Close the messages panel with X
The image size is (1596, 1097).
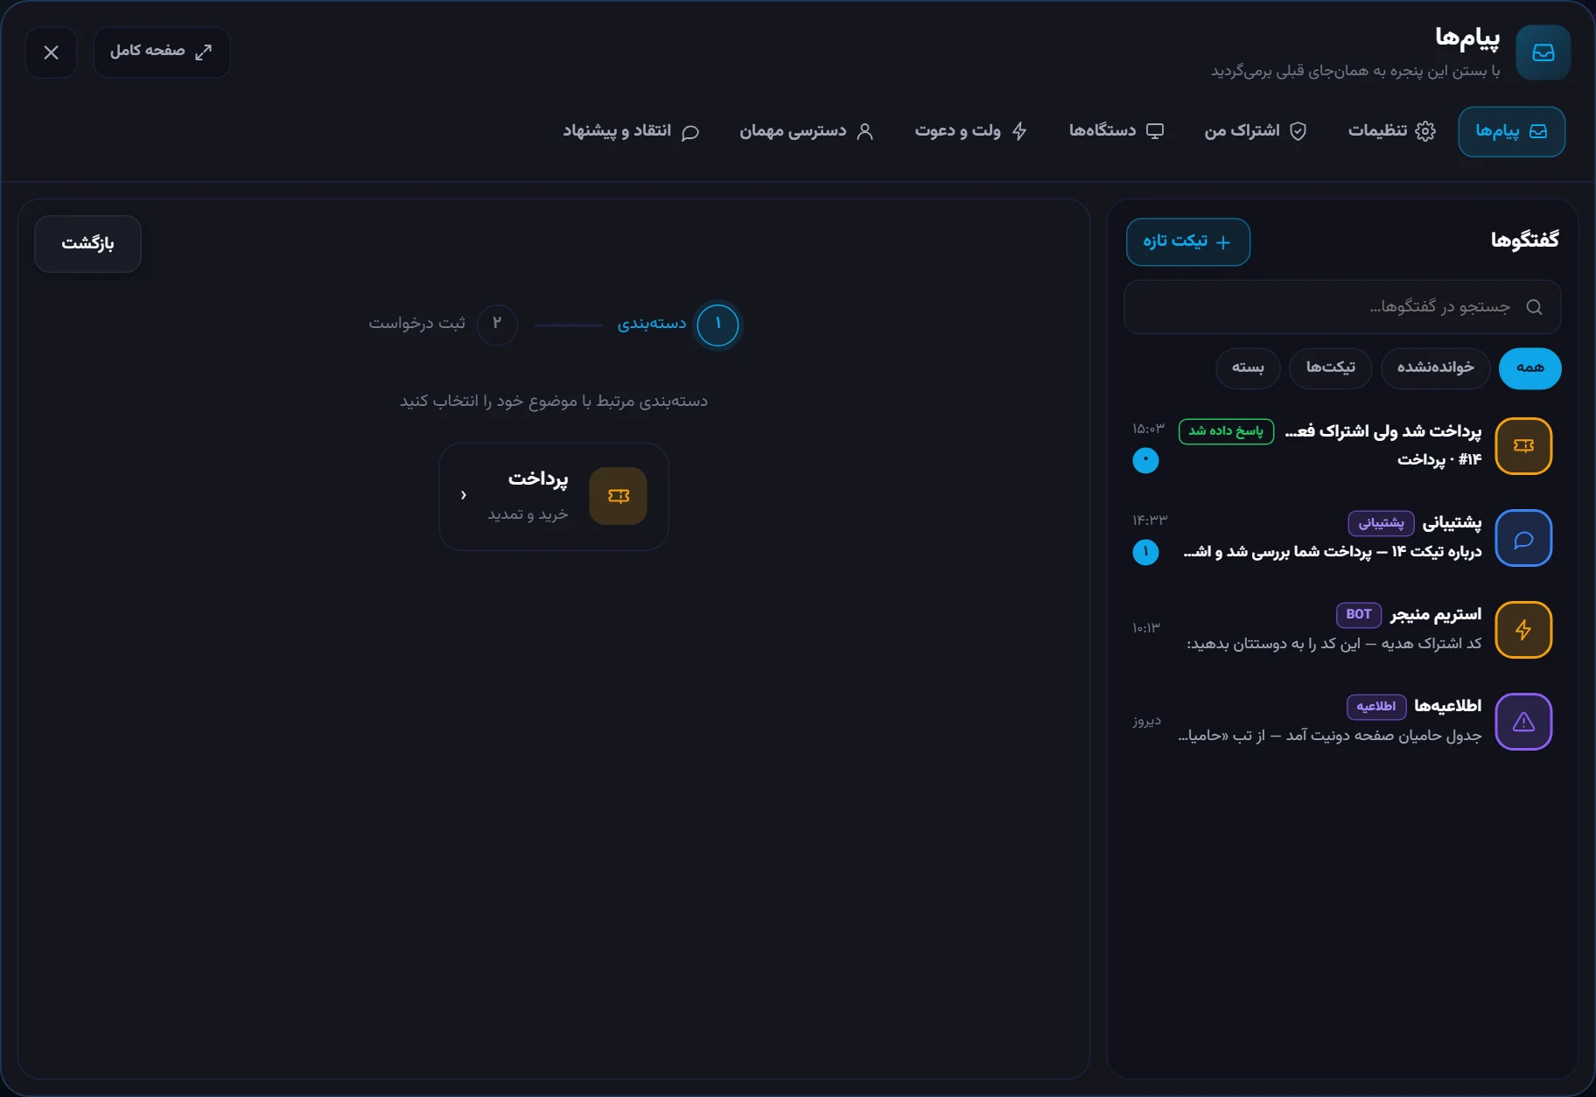tap(51, 52)
